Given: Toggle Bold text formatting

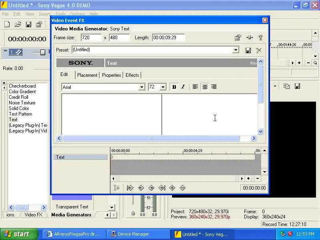Looking at the screenshot, I should (174, 87).
